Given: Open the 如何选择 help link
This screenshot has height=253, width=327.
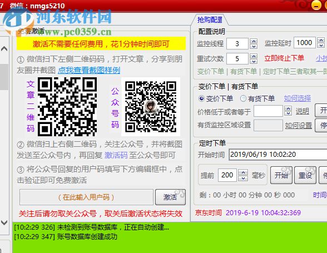Looking at the screenshot, I should click(x=298, y=98).
